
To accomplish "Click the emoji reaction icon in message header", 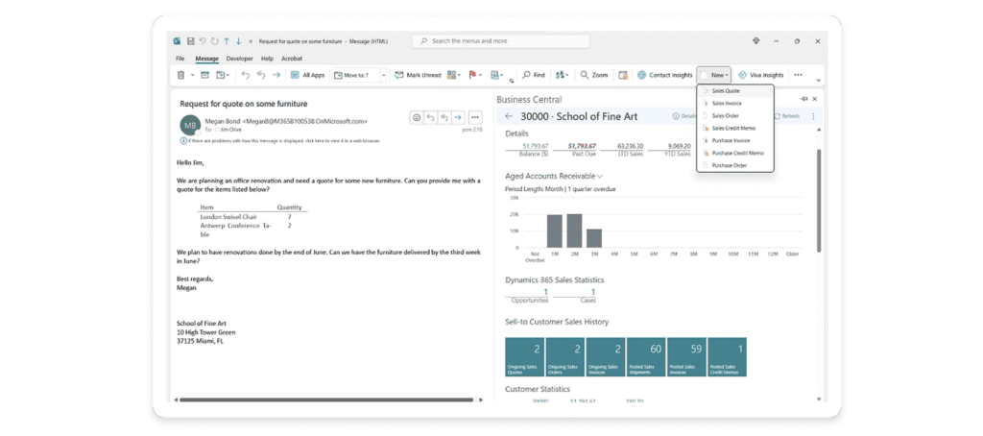I will point(417,117).
